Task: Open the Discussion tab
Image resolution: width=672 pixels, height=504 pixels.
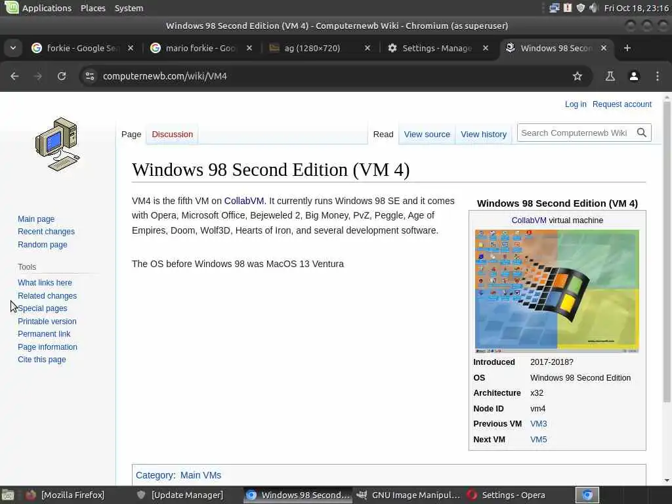Action: tap(173, 134)
